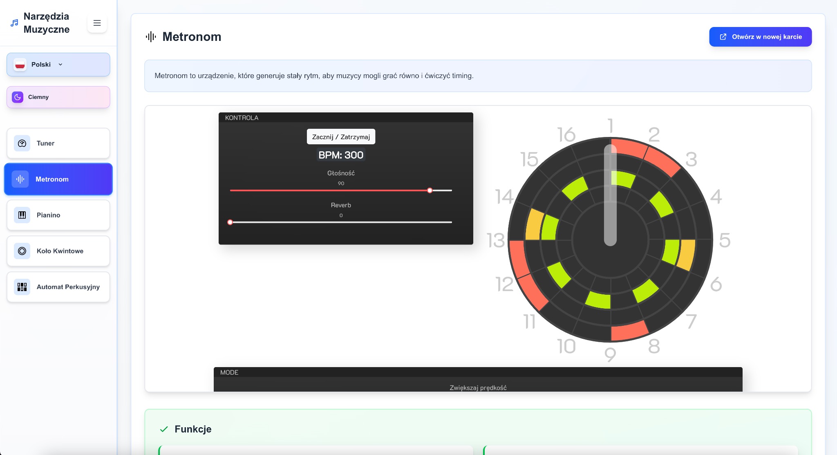Toggle the Ciemny dark mode switch
The width and height of the screenshot is (837, 455).
(58, 97)
